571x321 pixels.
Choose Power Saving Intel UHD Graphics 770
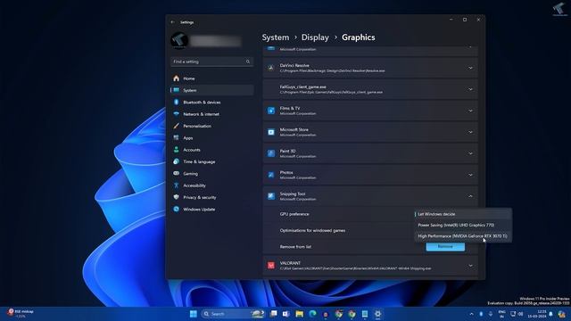(x=462, y=225)
